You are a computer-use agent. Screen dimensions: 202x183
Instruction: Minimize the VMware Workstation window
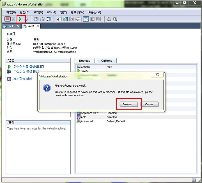pos(177,3)
